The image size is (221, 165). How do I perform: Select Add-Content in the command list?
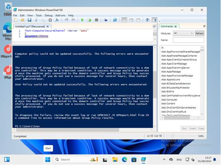(168, 103)
